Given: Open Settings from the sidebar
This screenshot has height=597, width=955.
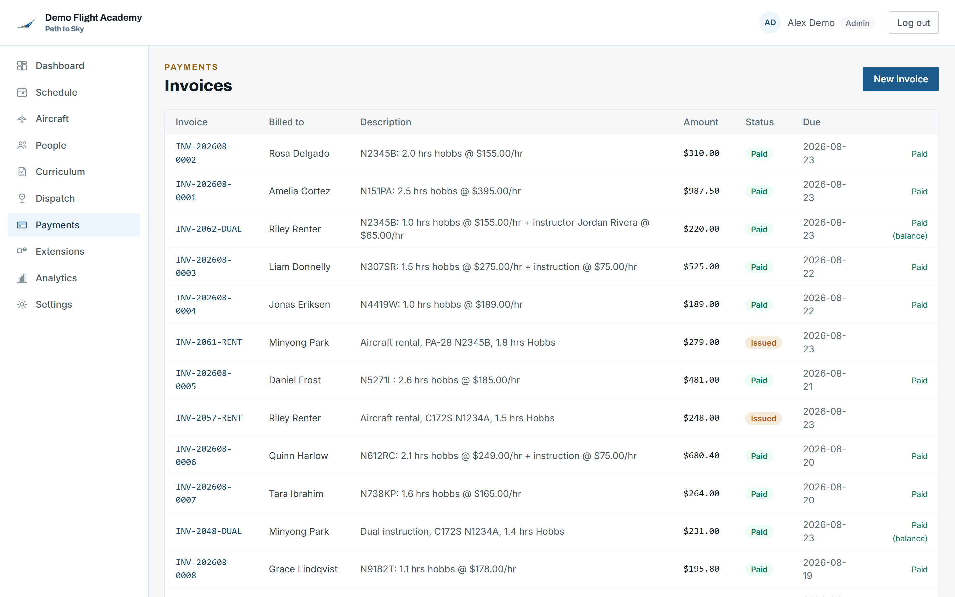Looking at the screenshot, I should [74, 304].
